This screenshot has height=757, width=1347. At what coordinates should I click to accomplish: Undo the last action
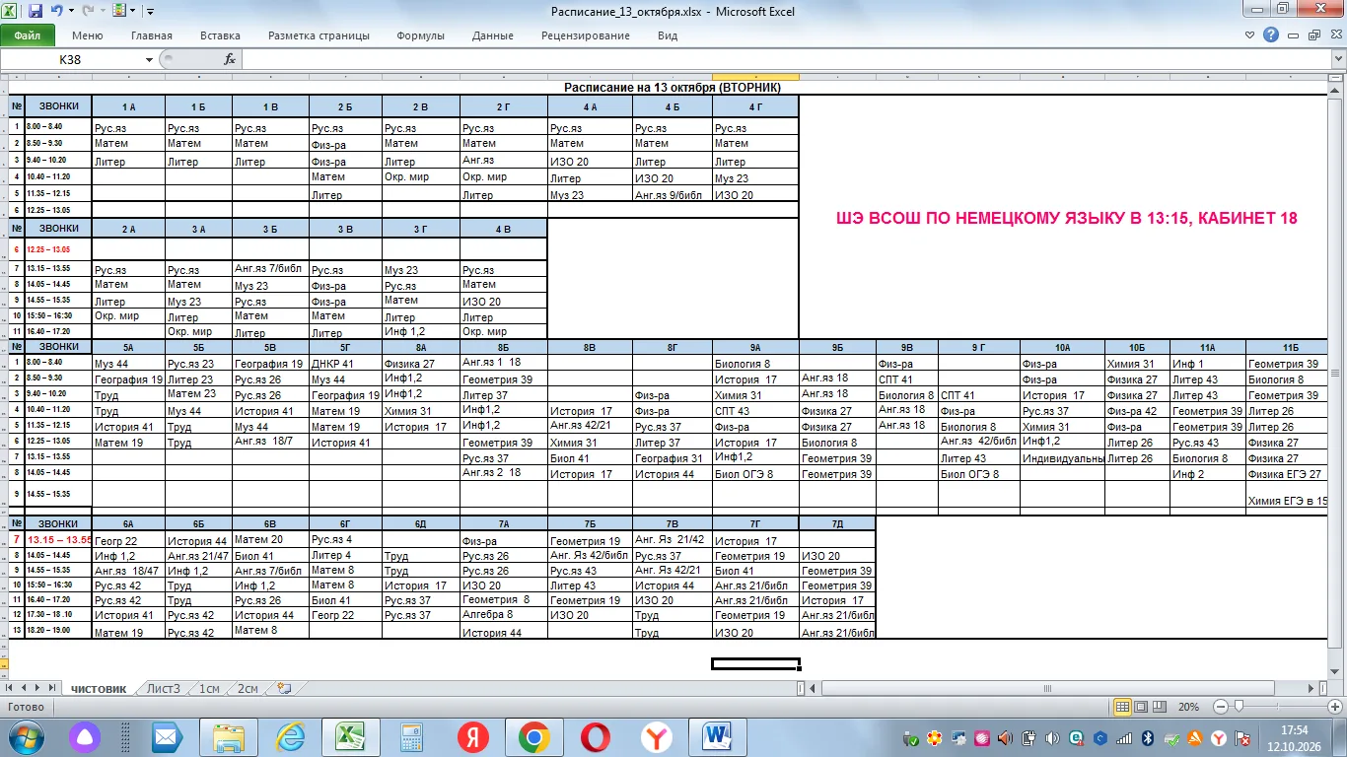tap(56, 11)
